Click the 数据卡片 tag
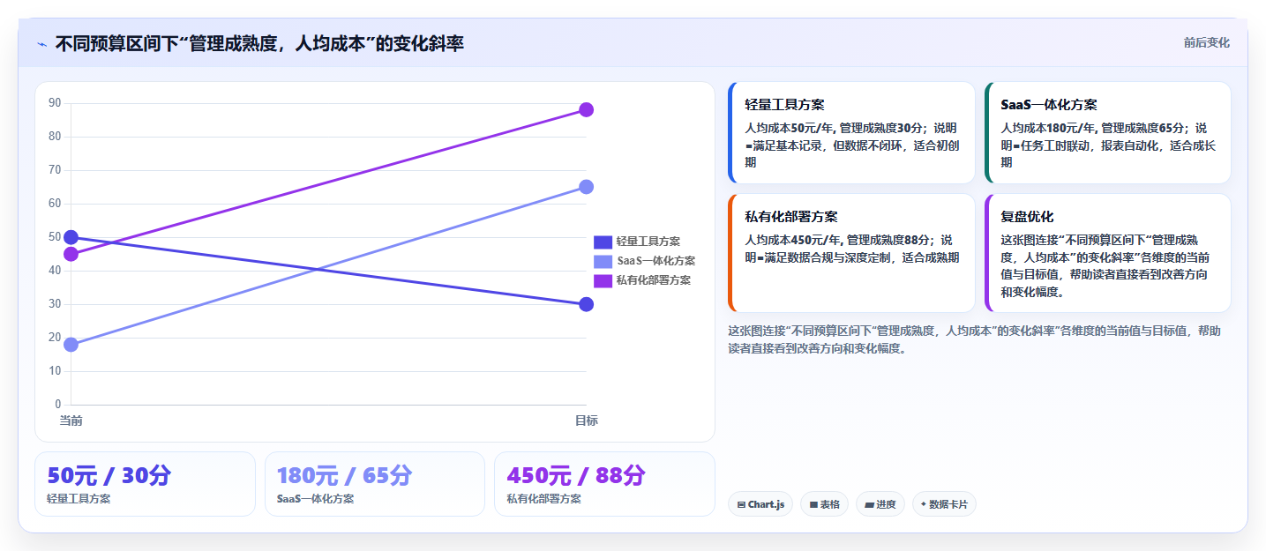 (944, 504)
